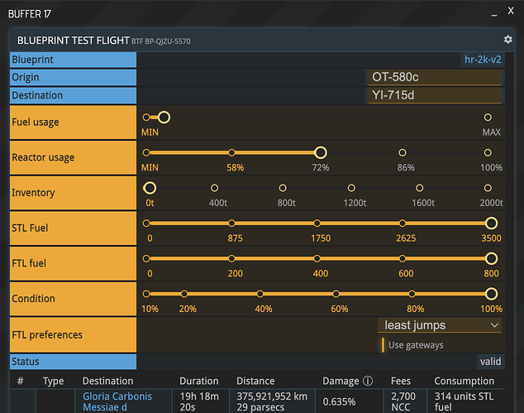
Task: Click the Duration column header
Action: click(199, 381)
